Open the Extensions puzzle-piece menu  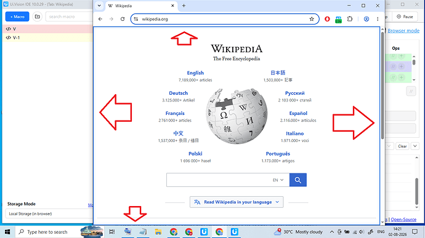[350, 19]
